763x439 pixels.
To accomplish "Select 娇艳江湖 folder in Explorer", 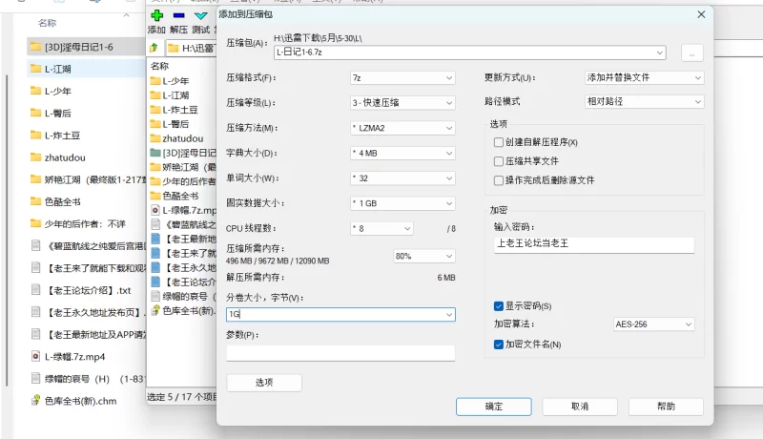I will tap(87, 179).
